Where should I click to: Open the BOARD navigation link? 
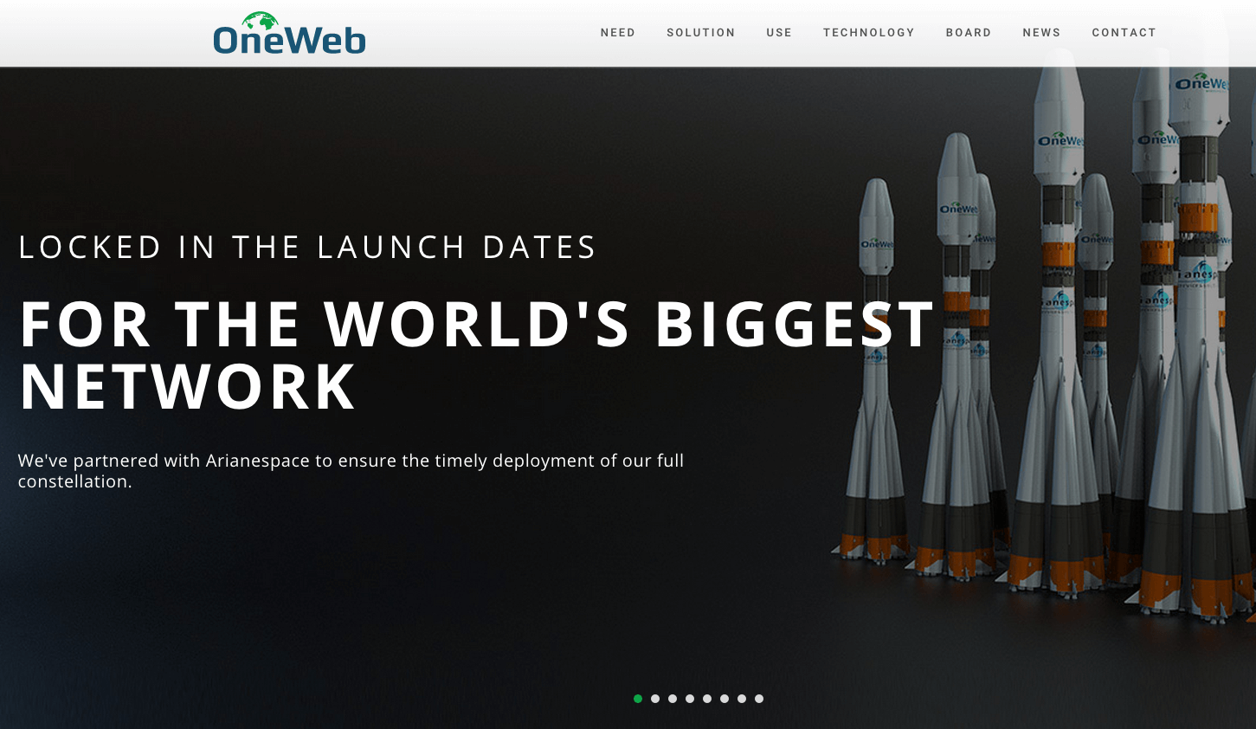(x=969, y=32)
